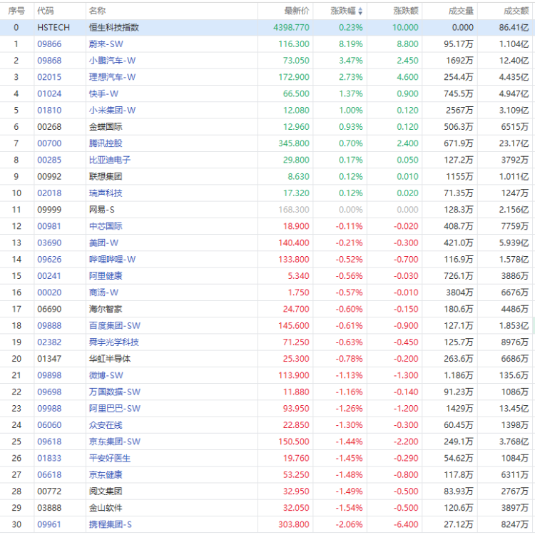Screen dimensions: 535x535
Task: Select the -6.400 change amount
Action: 406,524
